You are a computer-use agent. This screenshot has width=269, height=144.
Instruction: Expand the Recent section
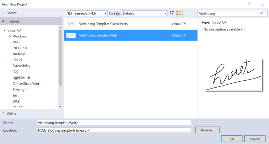coord(4,13)
